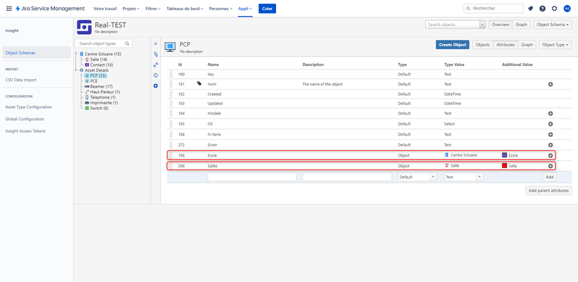Click the hierarchy tree icon in the side strip
The image size is (578, 282).
coord(156,54)
